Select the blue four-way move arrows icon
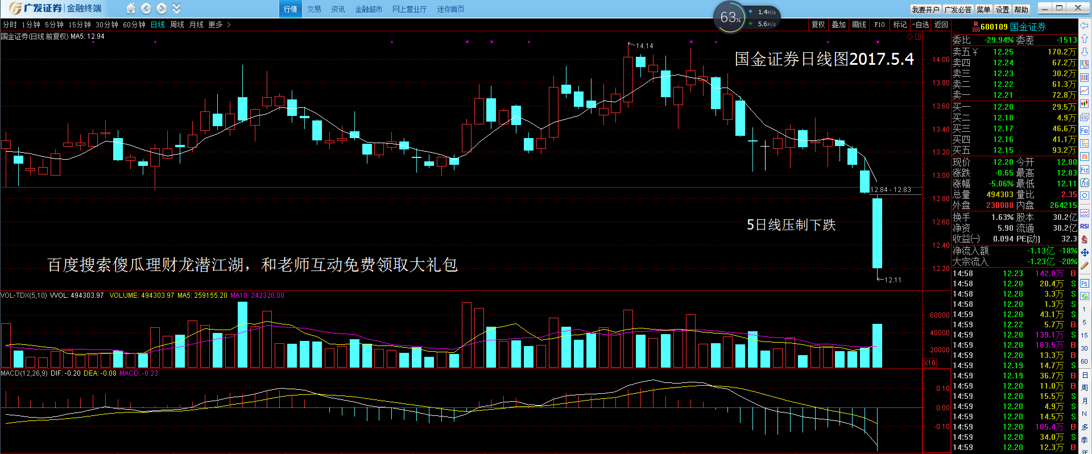 point(1085,252)
